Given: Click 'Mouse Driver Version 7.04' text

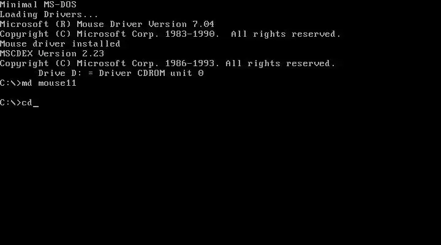Looking at the screenshot, I should tap(145, 24).
